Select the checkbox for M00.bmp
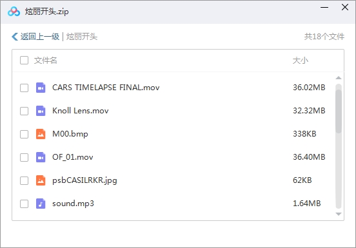Viewport: 356px width, 248px height. pos(24,134)
